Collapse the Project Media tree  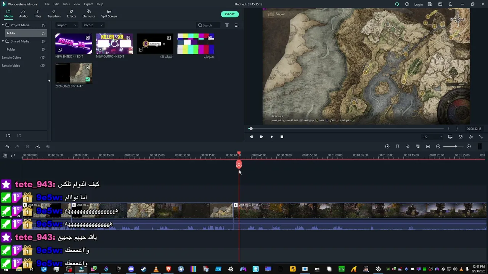3,25
